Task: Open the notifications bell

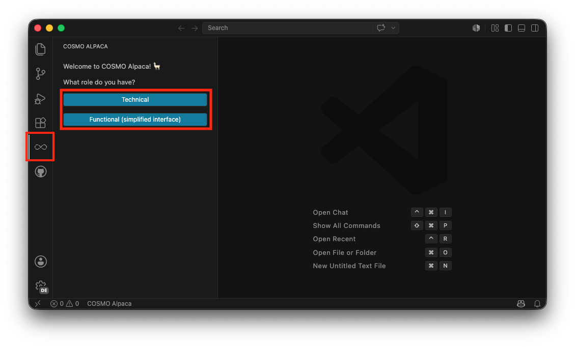Action: click(537, 303)
